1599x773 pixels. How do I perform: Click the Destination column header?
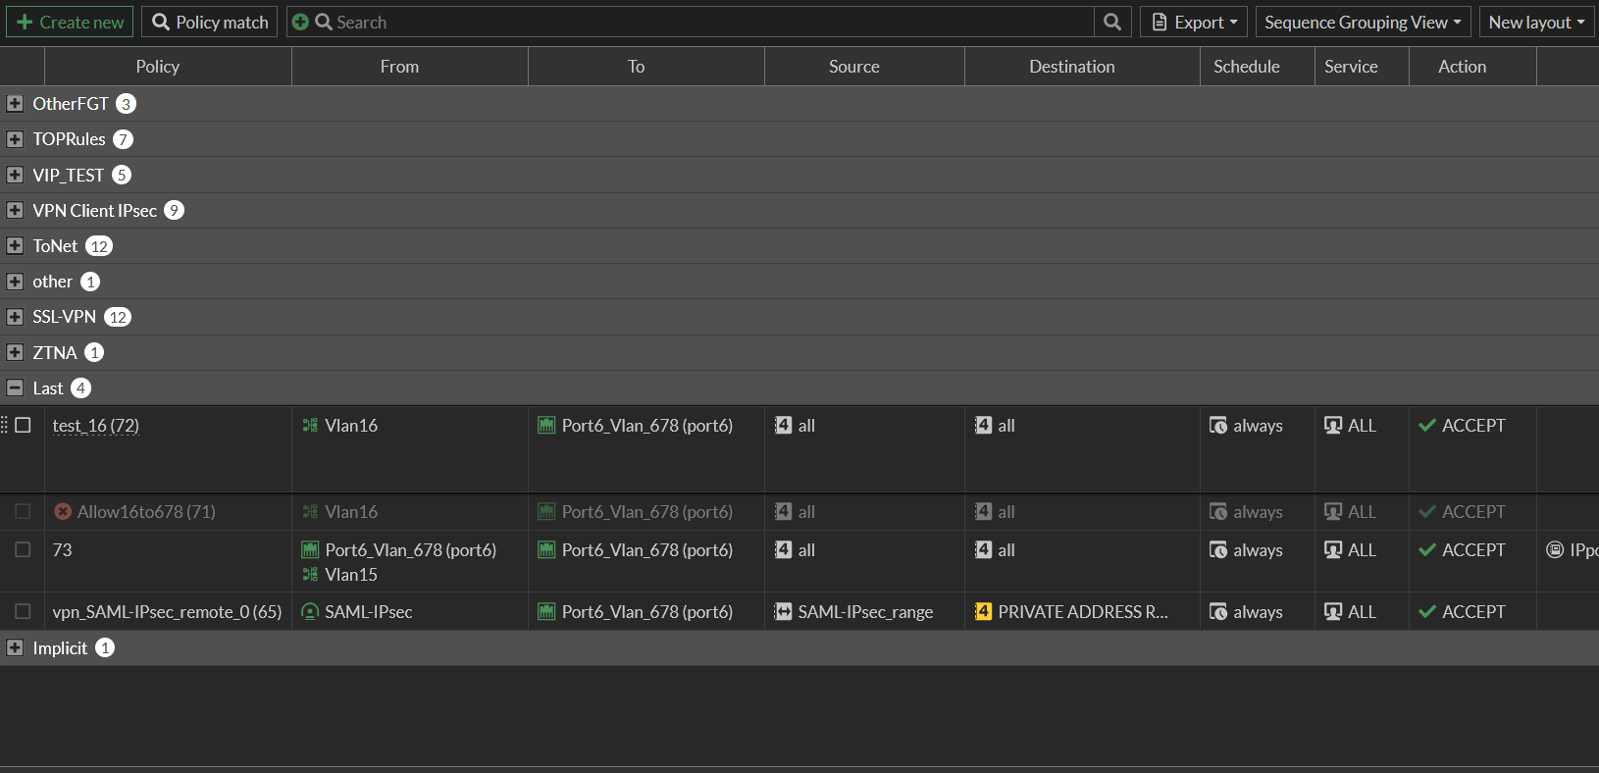[x=1082, y=66]
